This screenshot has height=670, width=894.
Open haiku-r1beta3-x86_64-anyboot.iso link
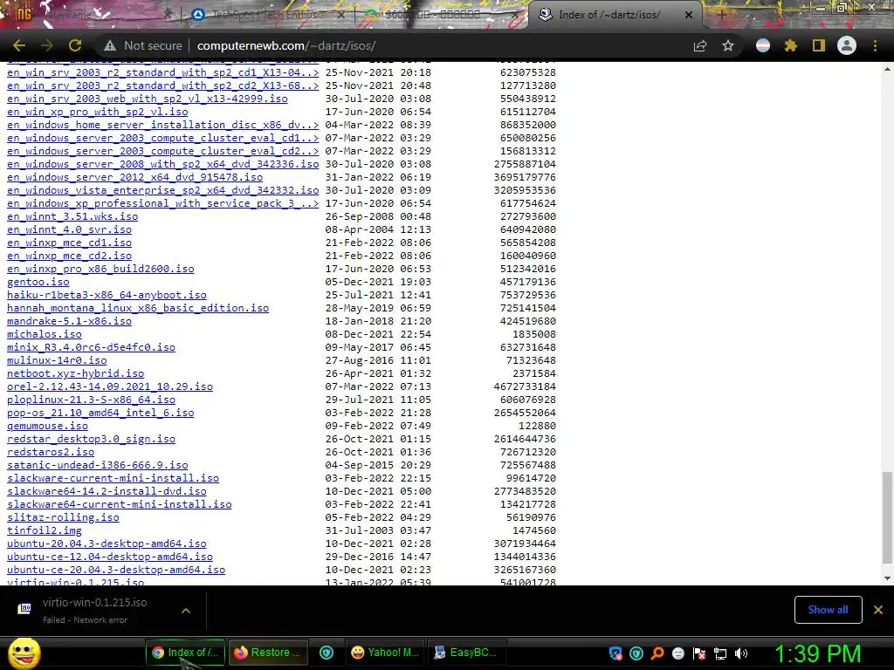pyautogui.click(x=107, y=295)
